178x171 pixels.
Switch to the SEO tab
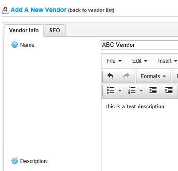tap(54, 30)
